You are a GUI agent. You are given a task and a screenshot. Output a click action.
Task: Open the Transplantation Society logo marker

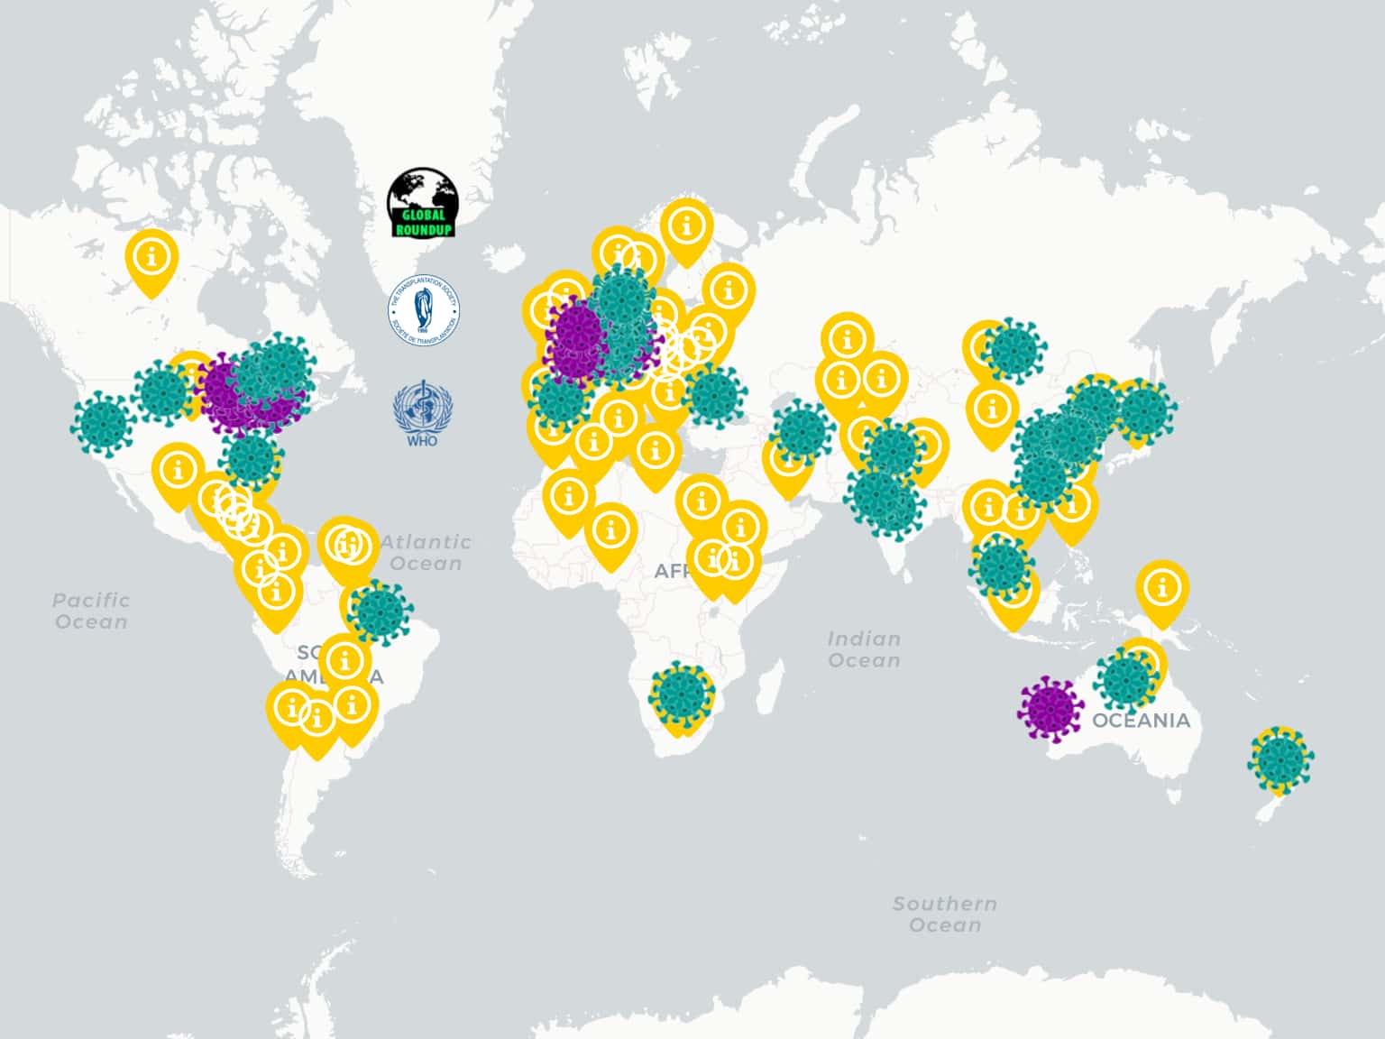(x=423, y=311)
